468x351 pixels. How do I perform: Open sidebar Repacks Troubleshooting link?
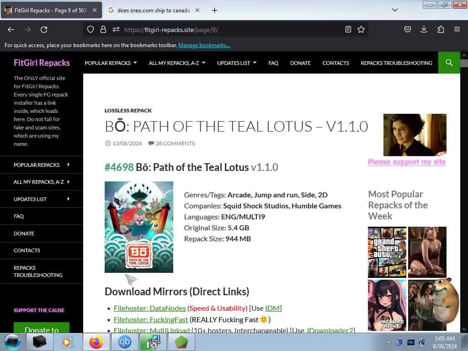38,271
